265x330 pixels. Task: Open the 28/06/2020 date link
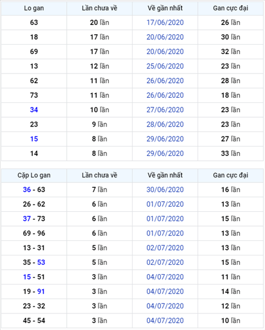[x=165, y=124]
